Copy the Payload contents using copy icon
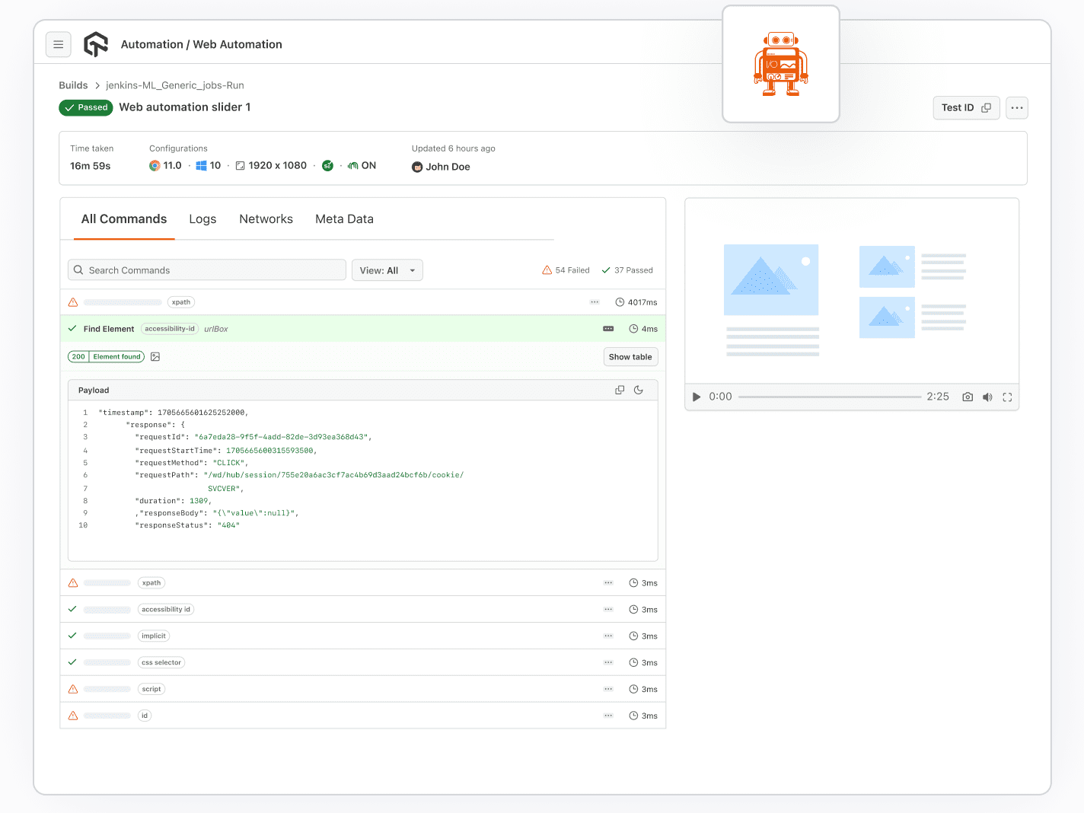This screenshot has height=813, width=1084. click(620, 389)
